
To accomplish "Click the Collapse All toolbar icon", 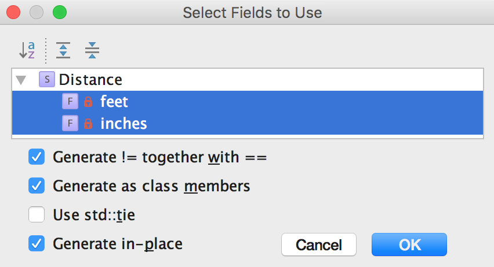I will click(x=92, y=50).
